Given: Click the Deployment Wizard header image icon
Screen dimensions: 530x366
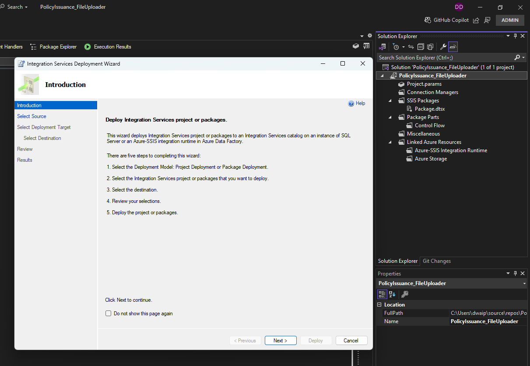Looking at the screenshot, I should coord(28,84).
